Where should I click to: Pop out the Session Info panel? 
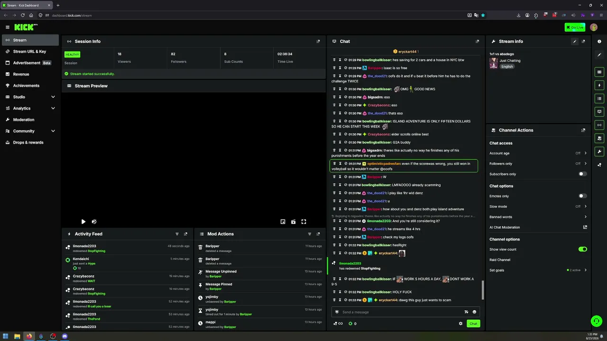[318, 41]
